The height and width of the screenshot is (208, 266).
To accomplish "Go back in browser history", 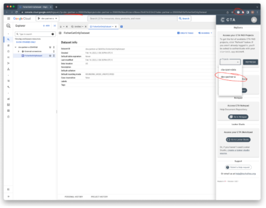I will click(x=7, y=12).
